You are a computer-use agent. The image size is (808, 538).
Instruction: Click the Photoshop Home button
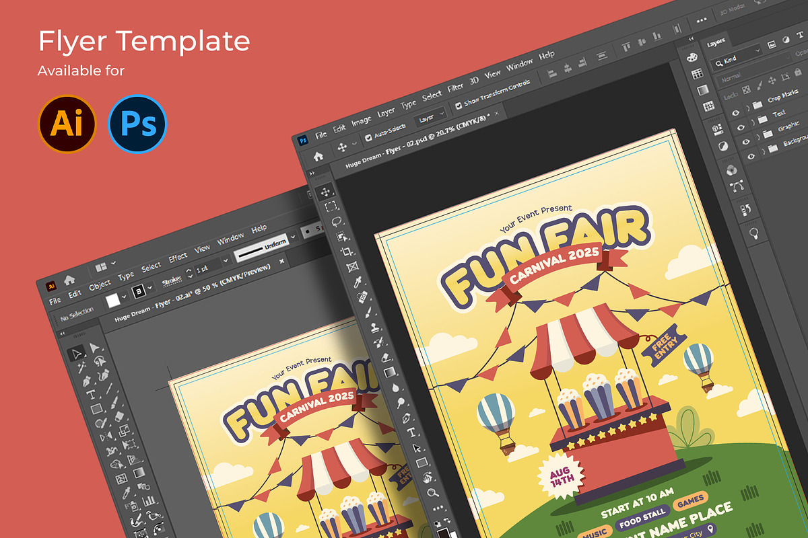(x=318, y=156)
